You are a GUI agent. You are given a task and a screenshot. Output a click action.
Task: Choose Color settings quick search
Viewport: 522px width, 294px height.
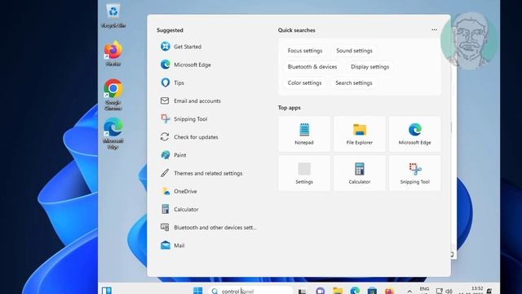304,82
